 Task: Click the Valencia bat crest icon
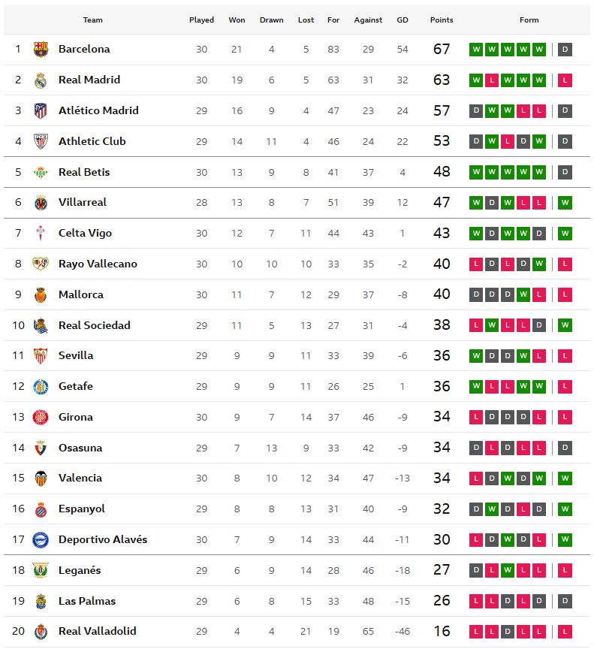click(x=41, y=478)
